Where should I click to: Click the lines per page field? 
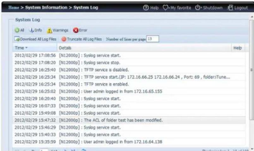point(153,39)
